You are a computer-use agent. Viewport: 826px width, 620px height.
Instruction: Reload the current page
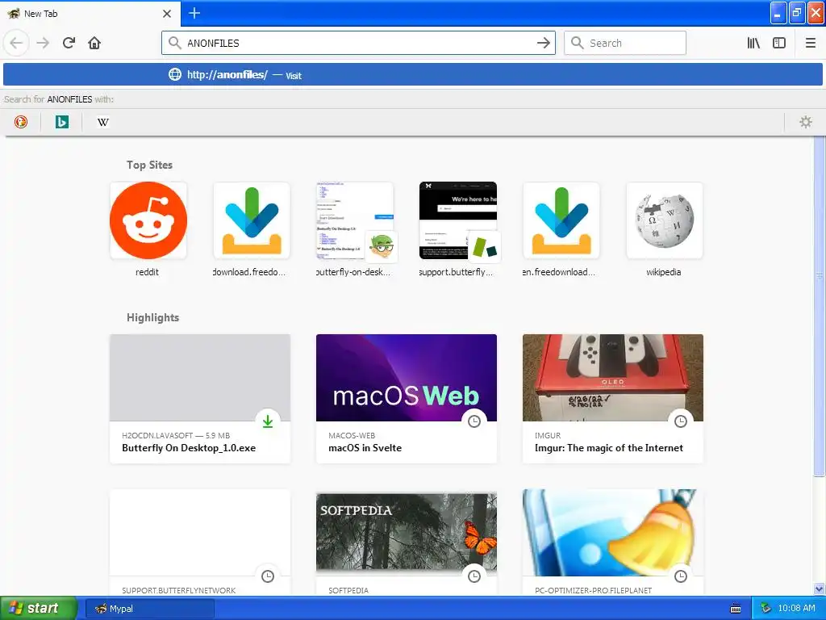tap(69, 43)
